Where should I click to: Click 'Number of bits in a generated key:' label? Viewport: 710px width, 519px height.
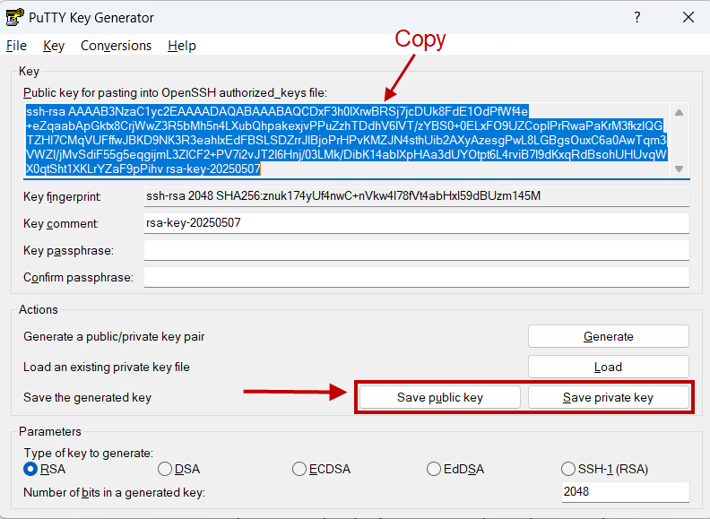click(x=114, y=492)
